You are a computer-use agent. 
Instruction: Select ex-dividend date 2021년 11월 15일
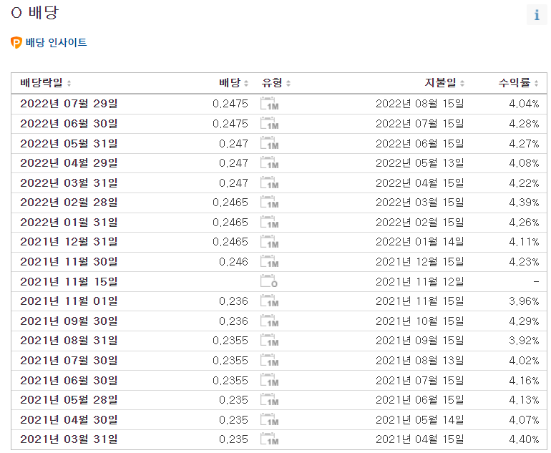pyautogui.click(x=69, y=281)
